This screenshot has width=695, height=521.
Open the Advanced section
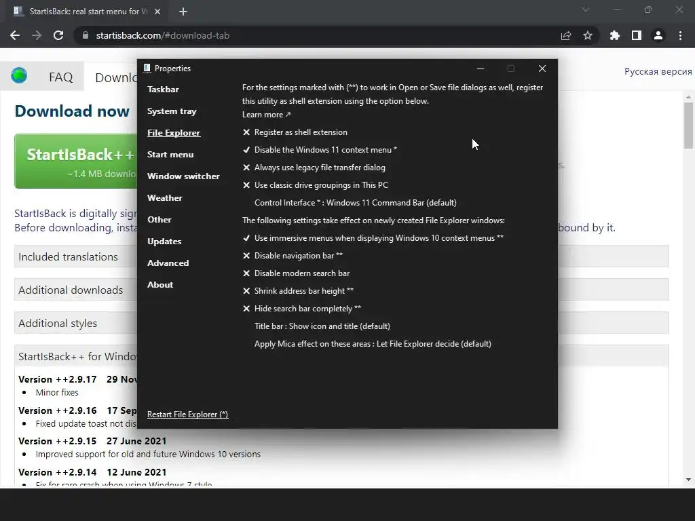pos(168,263)
